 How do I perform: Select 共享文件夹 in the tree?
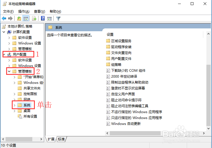coord(32,88)
